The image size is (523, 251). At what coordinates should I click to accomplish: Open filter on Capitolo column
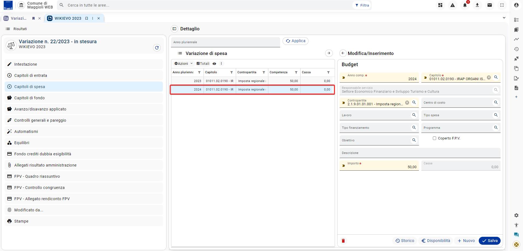click(x=232, y=72)
